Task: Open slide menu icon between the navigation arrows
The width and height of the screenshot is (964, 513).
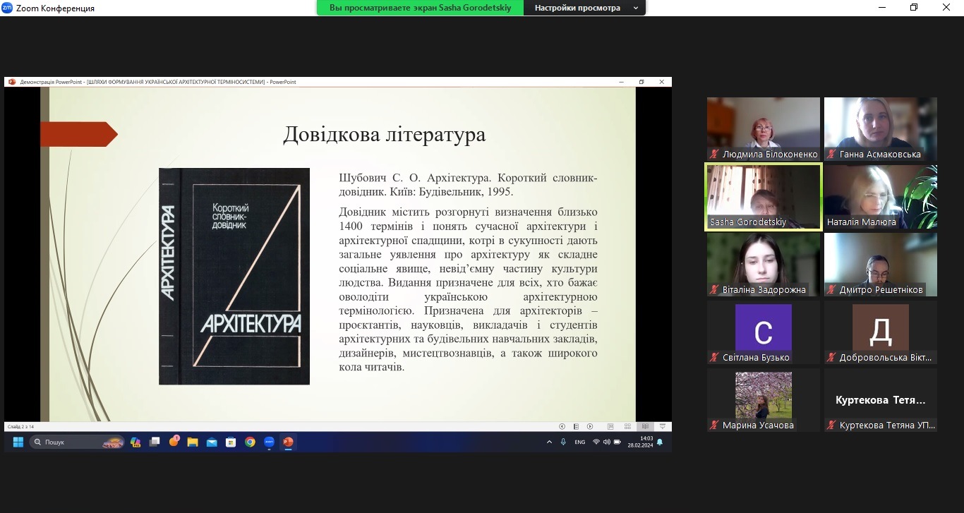Action: (576, 426)
